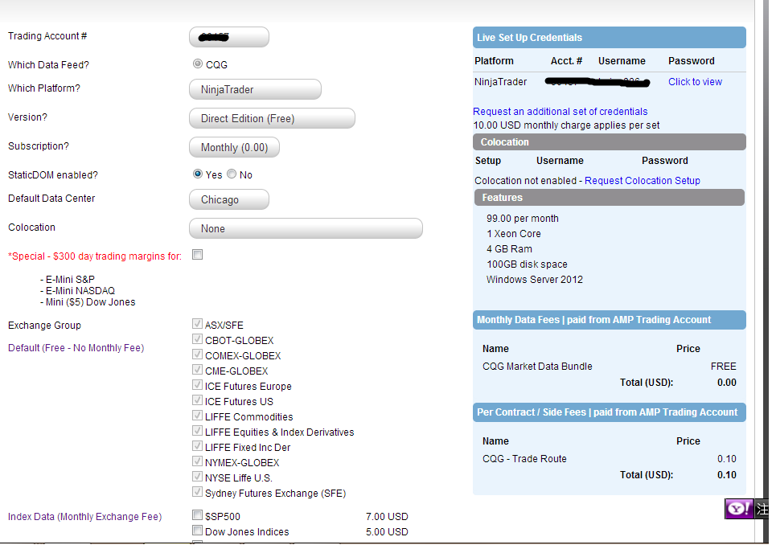The image size is (772, 545).
Task: Click the 'Click to view' password link
Action: [x=695, y=82]
